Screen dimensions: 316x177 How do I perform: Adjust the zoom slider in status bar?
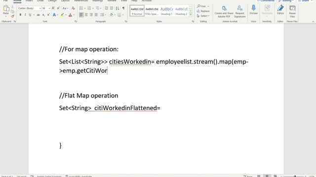295,176
